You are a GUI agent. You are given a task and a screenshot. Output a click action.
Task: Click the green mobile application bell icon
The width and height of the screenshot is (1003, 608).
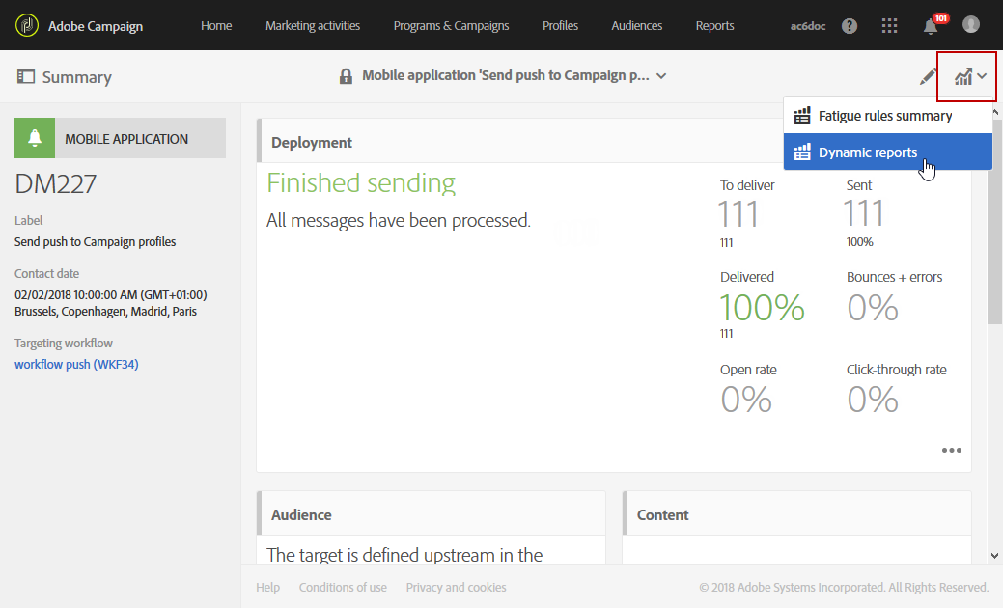35,138
